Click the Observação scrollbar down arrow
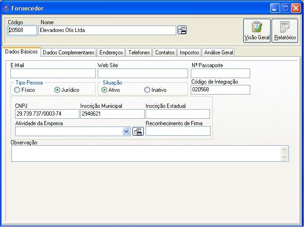This screenshot has height=227, width=304. [x=285, y=157]
